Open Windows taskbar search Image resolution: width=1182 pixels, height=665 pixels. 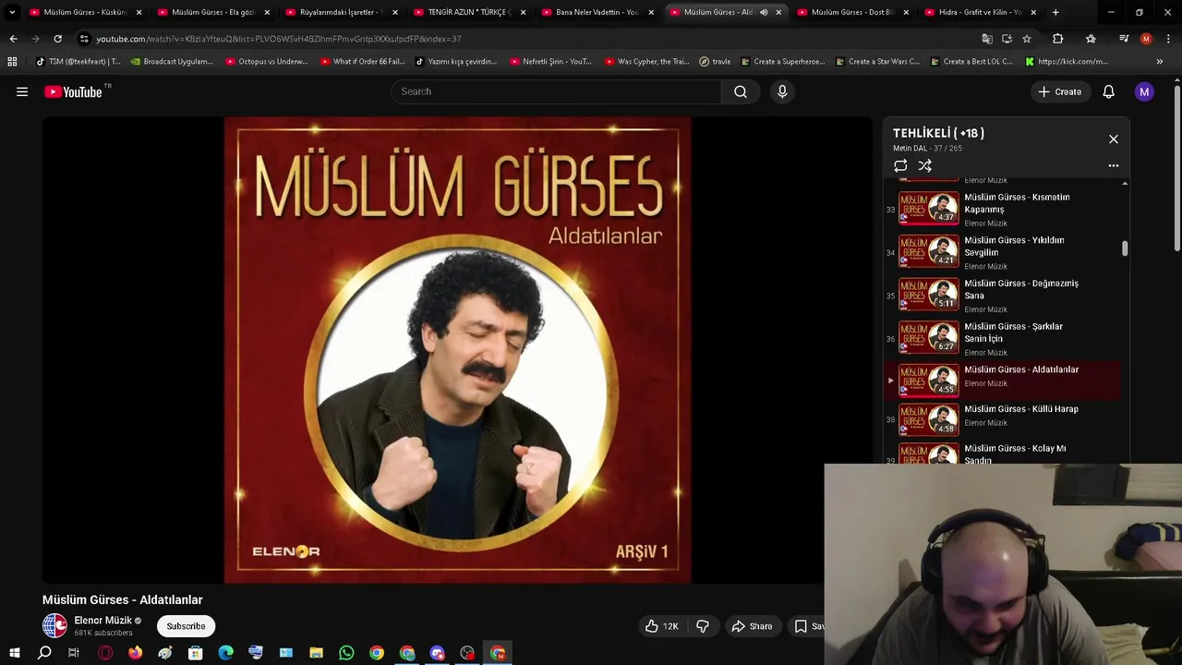[x=44, y=653]
